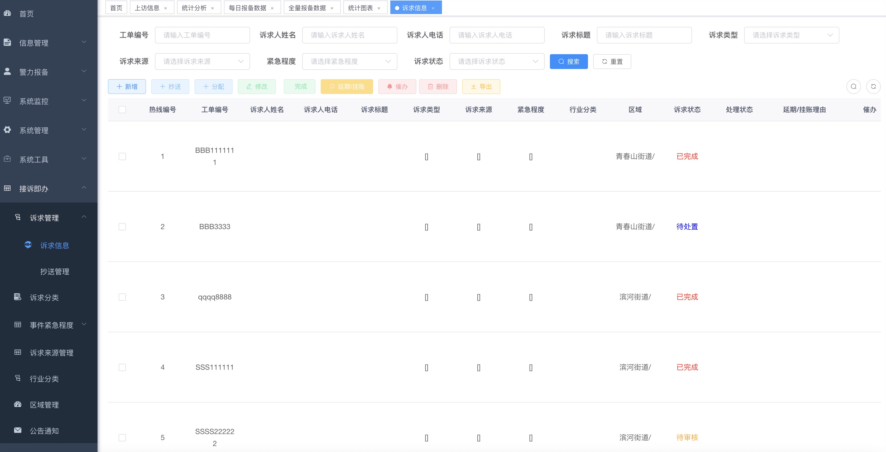Click the 导出 export button
This screenshot has width=886, height=452.
(x=481, y=86)
